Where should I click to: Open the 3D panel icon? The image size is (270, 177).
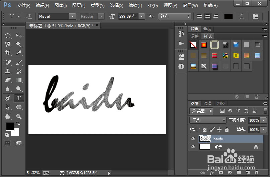[181, 57]
